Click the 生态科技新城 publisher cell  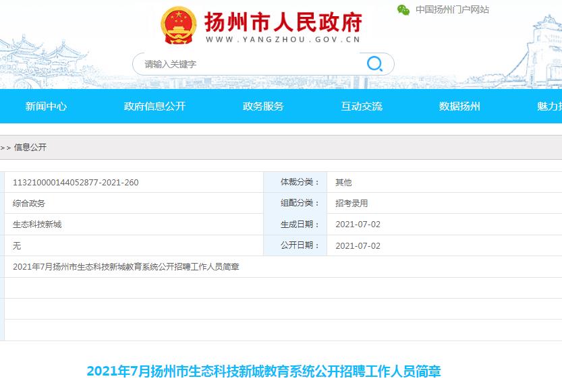coord(37,225)
